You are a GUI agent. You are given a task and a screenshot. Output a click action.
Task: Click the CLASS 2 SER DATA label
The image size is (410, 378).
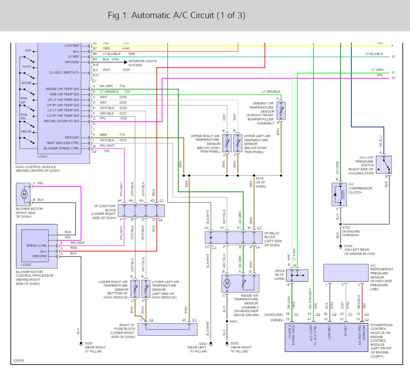pos(64,73)
